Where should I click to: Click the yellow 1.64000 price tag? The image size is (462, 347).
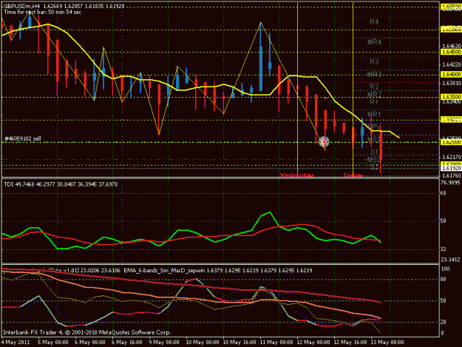[451, 74]
